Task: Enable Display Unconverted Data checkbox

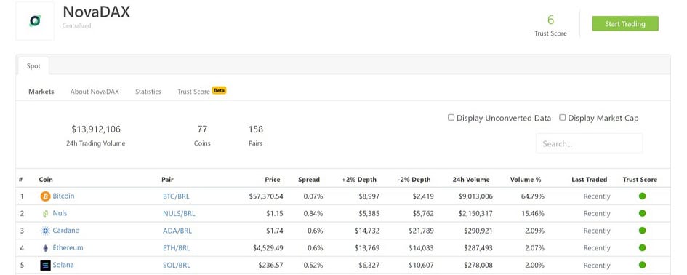Action: pyautogui.click(x=451, y=118)
